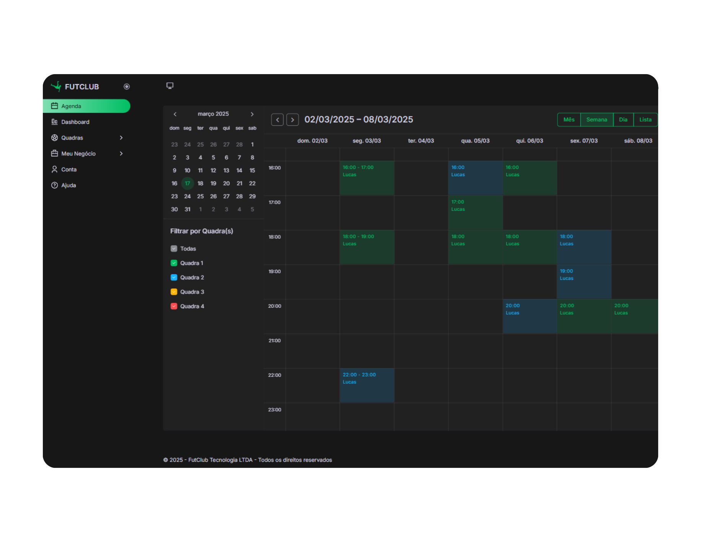Open Friday 18:00 Lucas booking
The height and width of the screenshot is (542, 701).
tap(584, 247)
